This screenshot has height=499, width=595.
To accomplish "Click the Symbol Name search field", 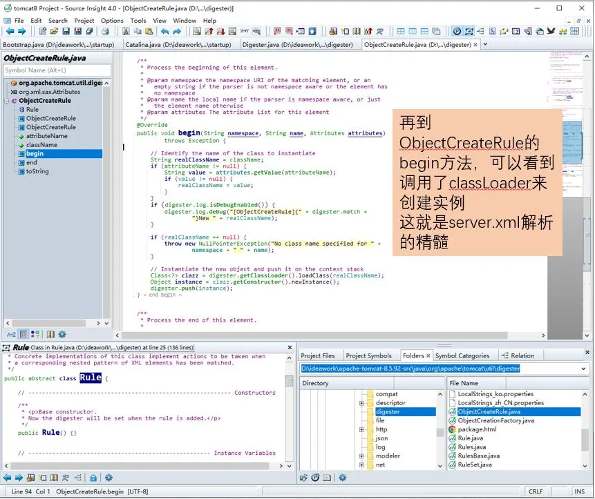I will coord(57,70).
